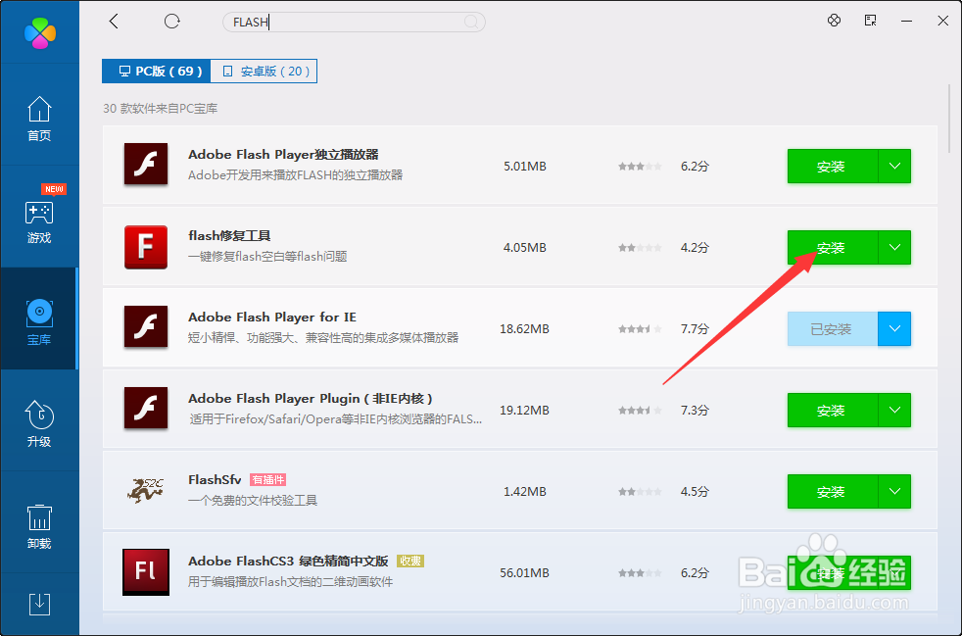This screenshot has width=962, height=636.
Task: Close the software manager window
Action: [x=943, y=21]
